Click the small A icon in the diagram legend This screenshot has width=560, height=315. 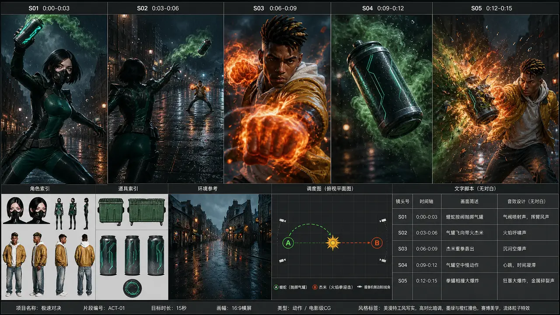tap(276, 287)
